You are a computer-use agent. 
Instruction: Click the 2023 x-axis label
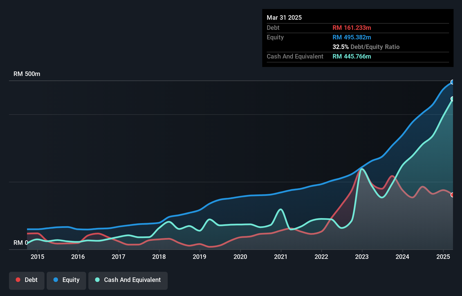(362, 257)
